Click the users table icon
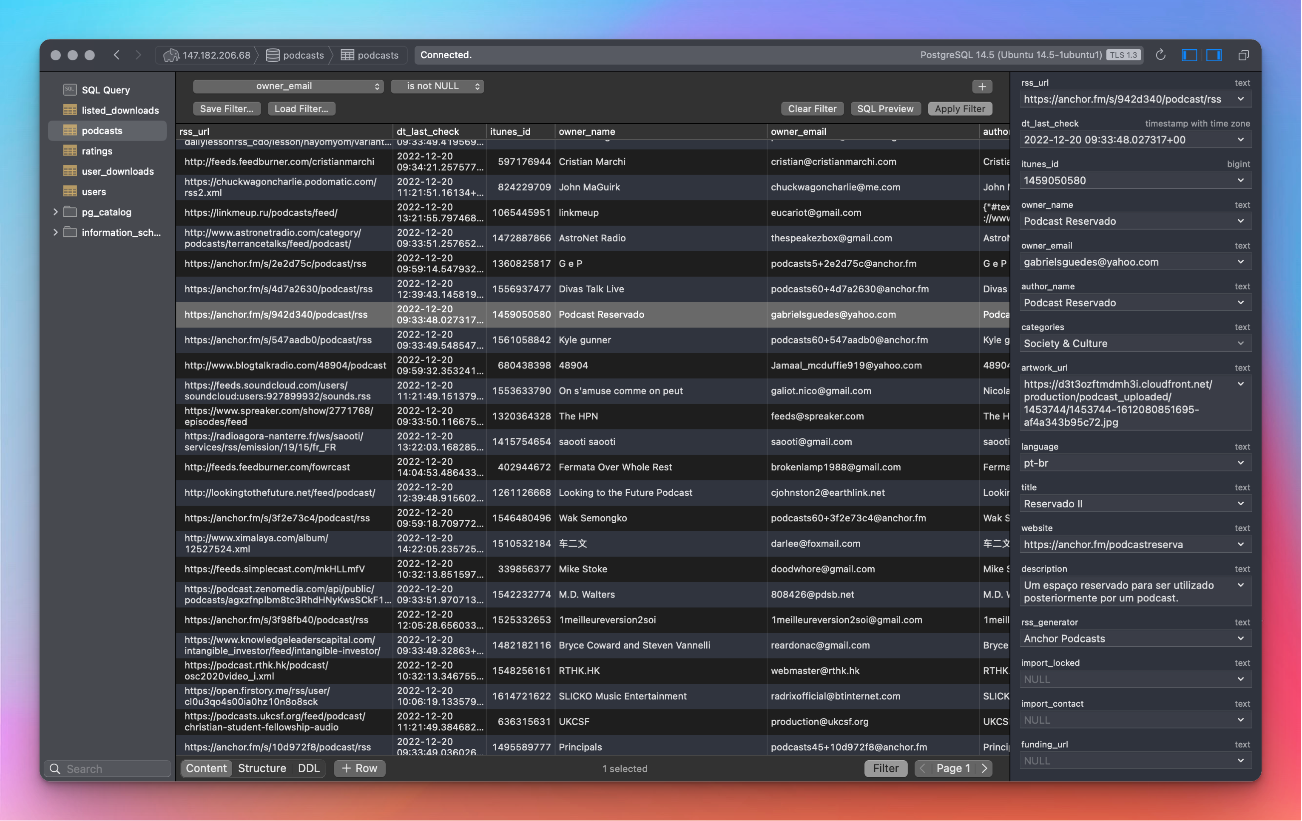Viewport: 1302px width, 821px height. pos(70,191)
